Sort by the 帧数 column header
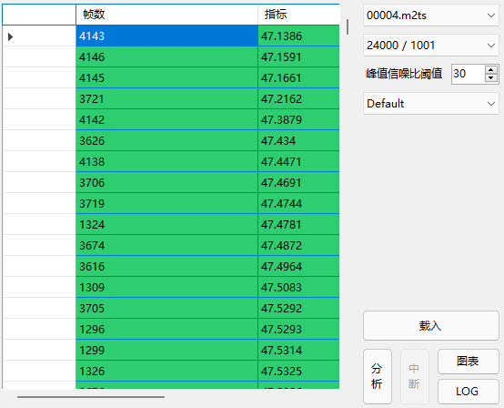 [x=166, y=15]
